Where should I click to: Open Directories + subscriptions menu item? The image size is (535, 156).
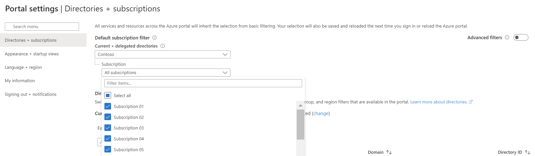[43, 40]
